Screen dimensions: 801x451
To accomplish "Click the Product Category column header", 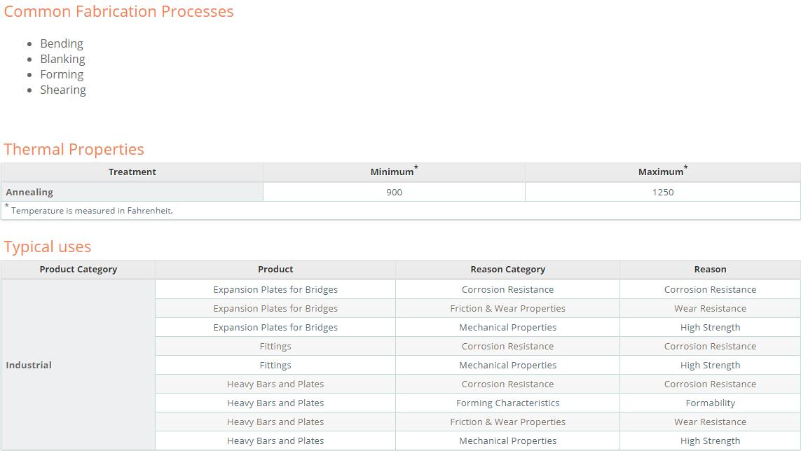I will coord(78,269).
